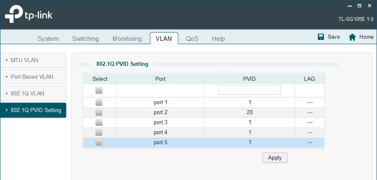Open the QoS tab
Screen dimensions: 377x180
click(x=192, y=39)
